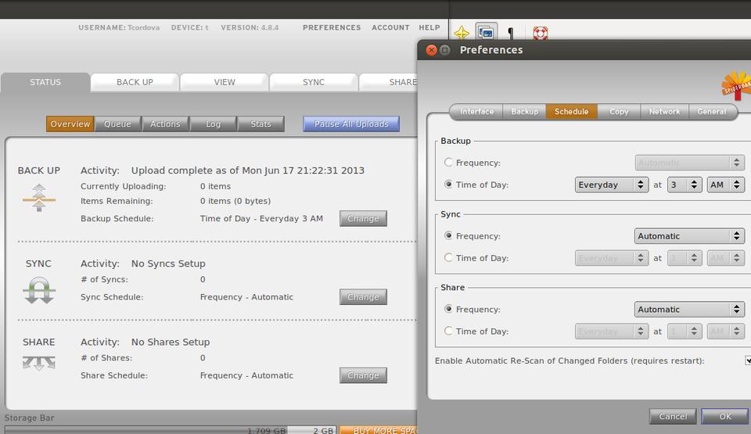Open the Sync Frequency Automatic dropdown
This screenshot has height=434, width=751.
(x=690, y=236)
